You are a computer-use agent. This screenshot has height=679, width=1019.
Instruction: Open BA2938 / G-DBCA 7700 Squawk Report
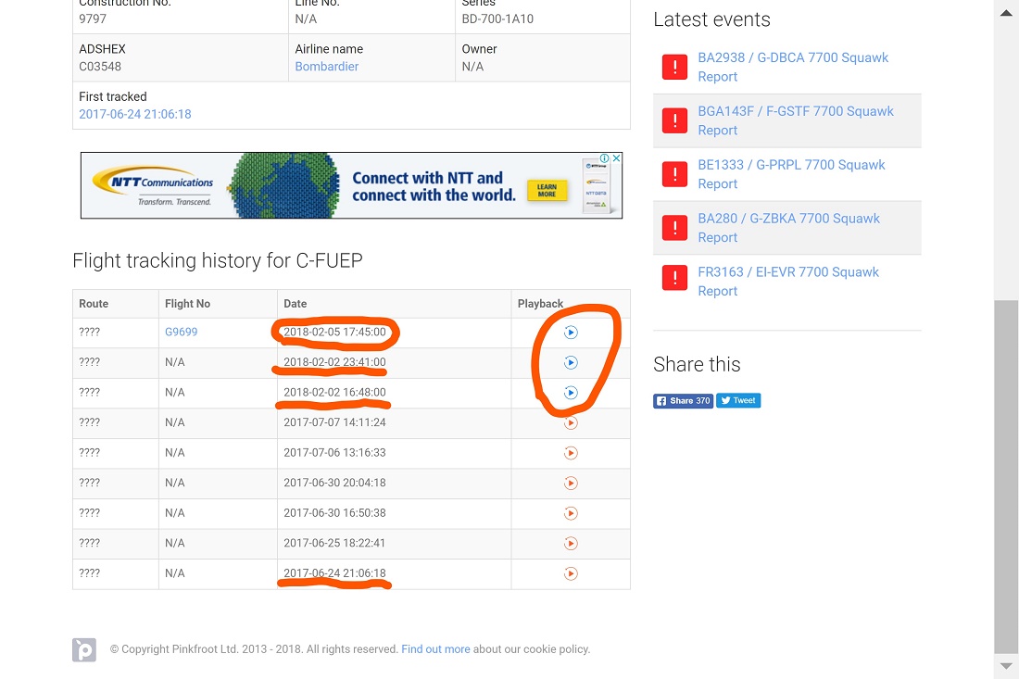pyautogui.click(x=792, y=67)
